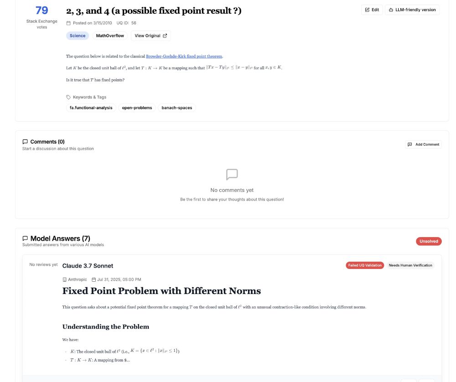Viewport: 456px width, 382px height.
Task: Open the Browder-Goehde-Kirk fixed point theorem link
Action: pyautogui.click(x=184, y=56)
